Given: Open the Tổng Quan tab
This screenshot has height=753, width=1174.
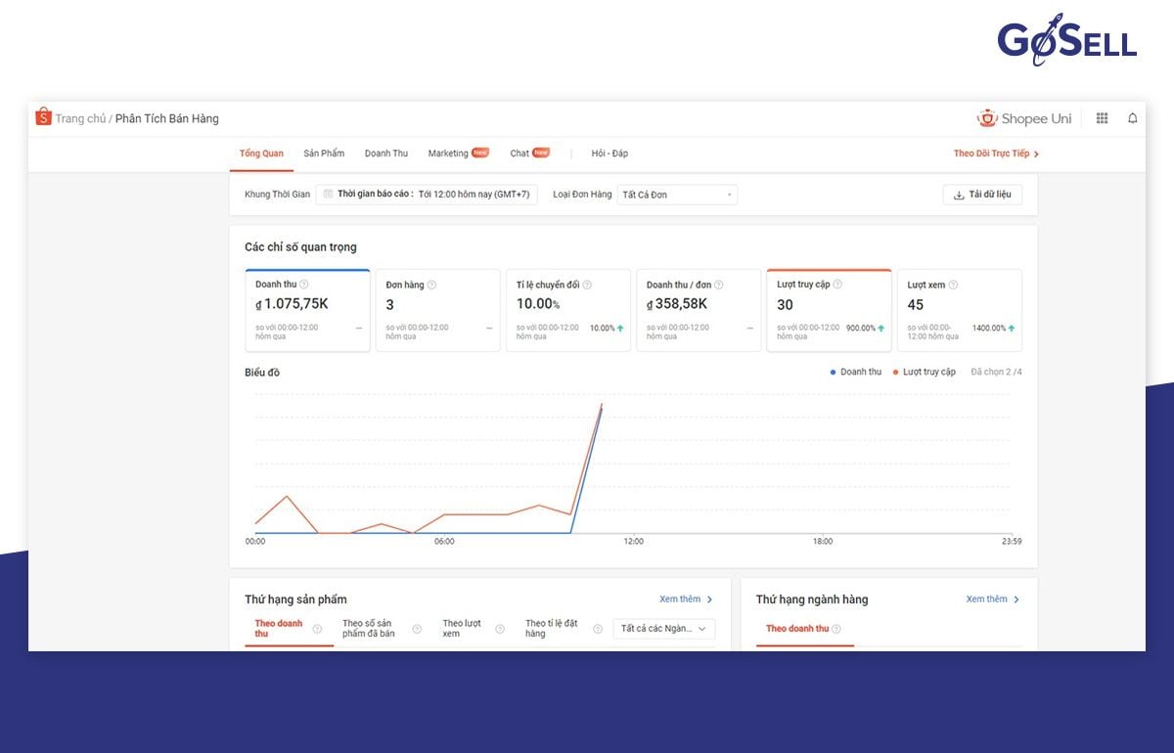Looking at the screenshot, I should tap(261, 154).
